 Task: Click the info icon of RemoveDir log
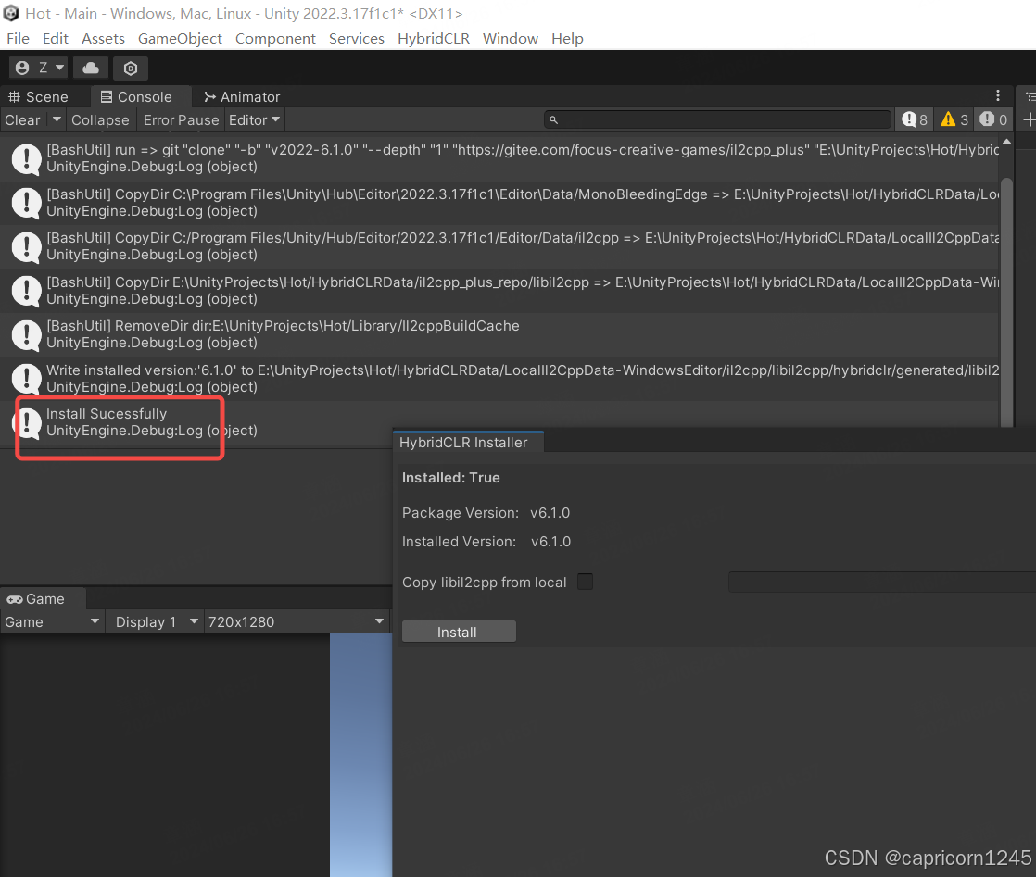(27, 335)
